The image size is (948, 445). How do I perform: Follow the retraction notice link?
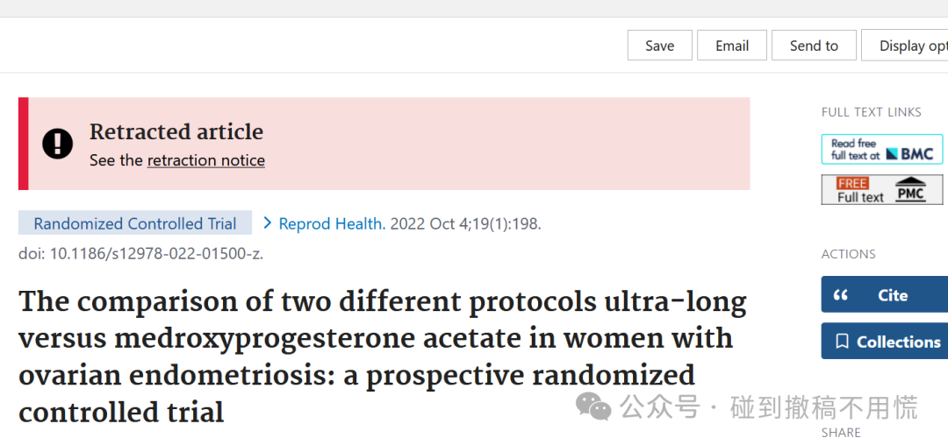click(206, 160)
